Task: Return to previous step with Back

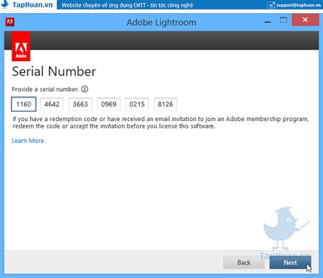Action: click(244, 262)
